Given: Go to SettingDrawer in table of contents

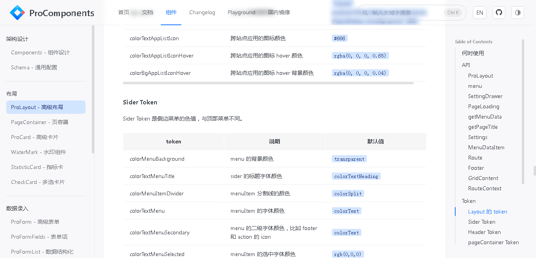Looking at the screenshot, I should [x=485, y=96].
